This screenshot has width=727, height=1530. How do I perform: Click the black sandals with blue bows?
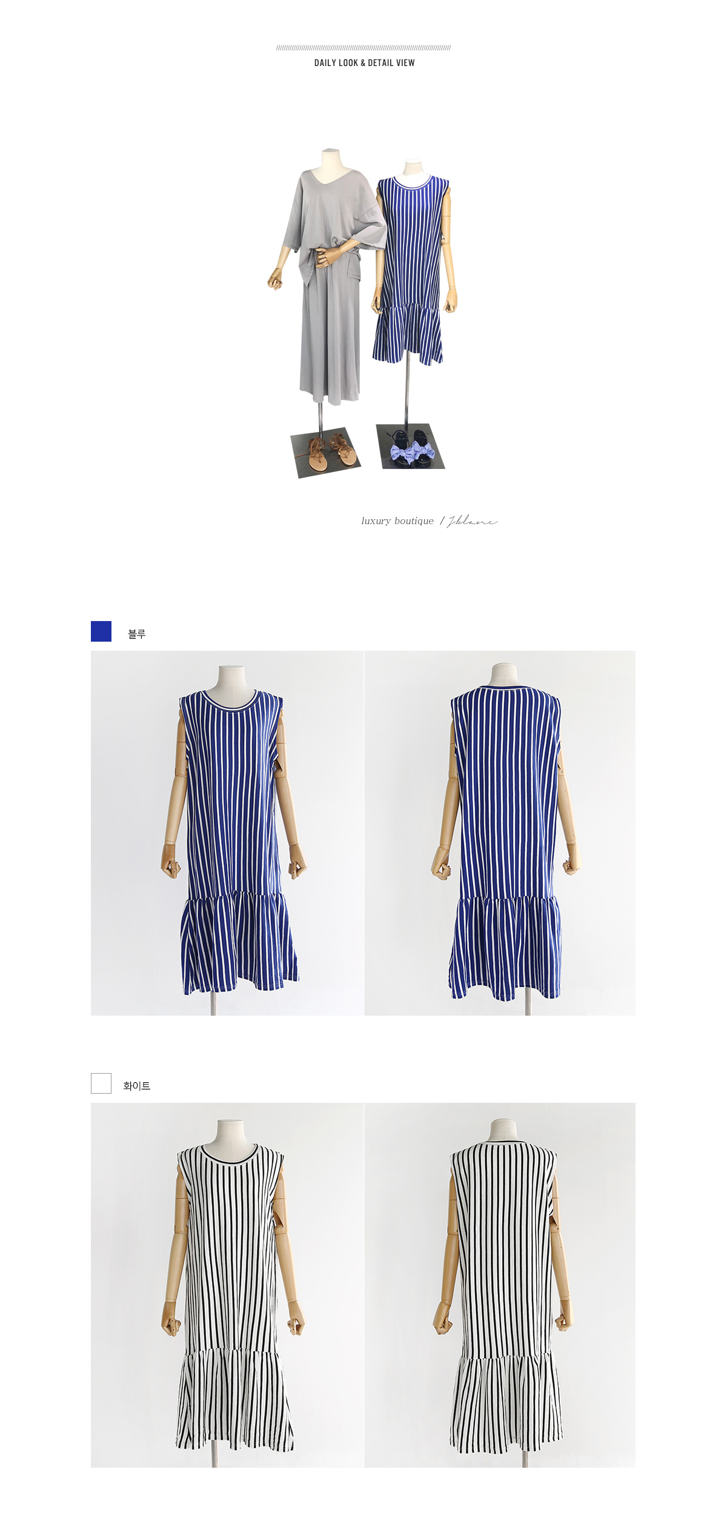(x=410, y=447)
